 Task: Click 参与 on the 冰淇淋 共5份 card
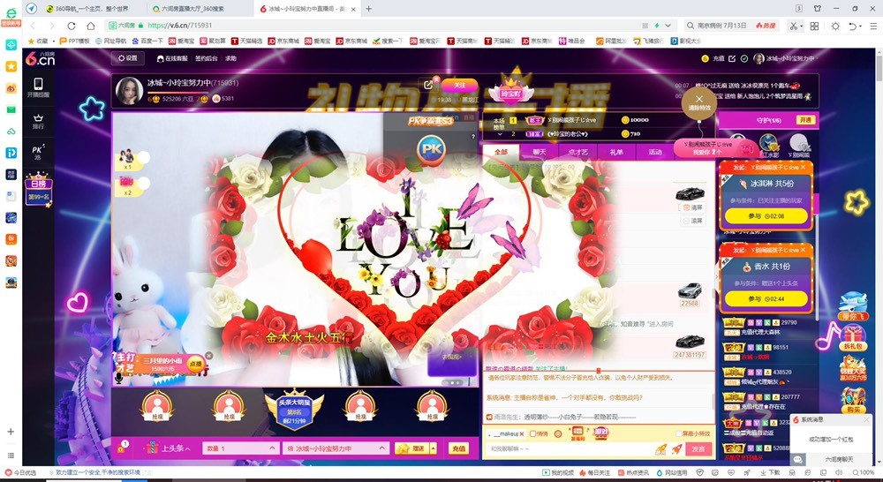click(x=766, y=216)
